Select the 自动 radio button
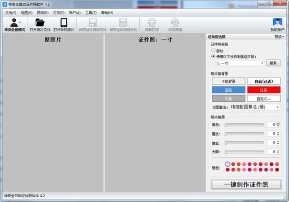 pos(213,50)
